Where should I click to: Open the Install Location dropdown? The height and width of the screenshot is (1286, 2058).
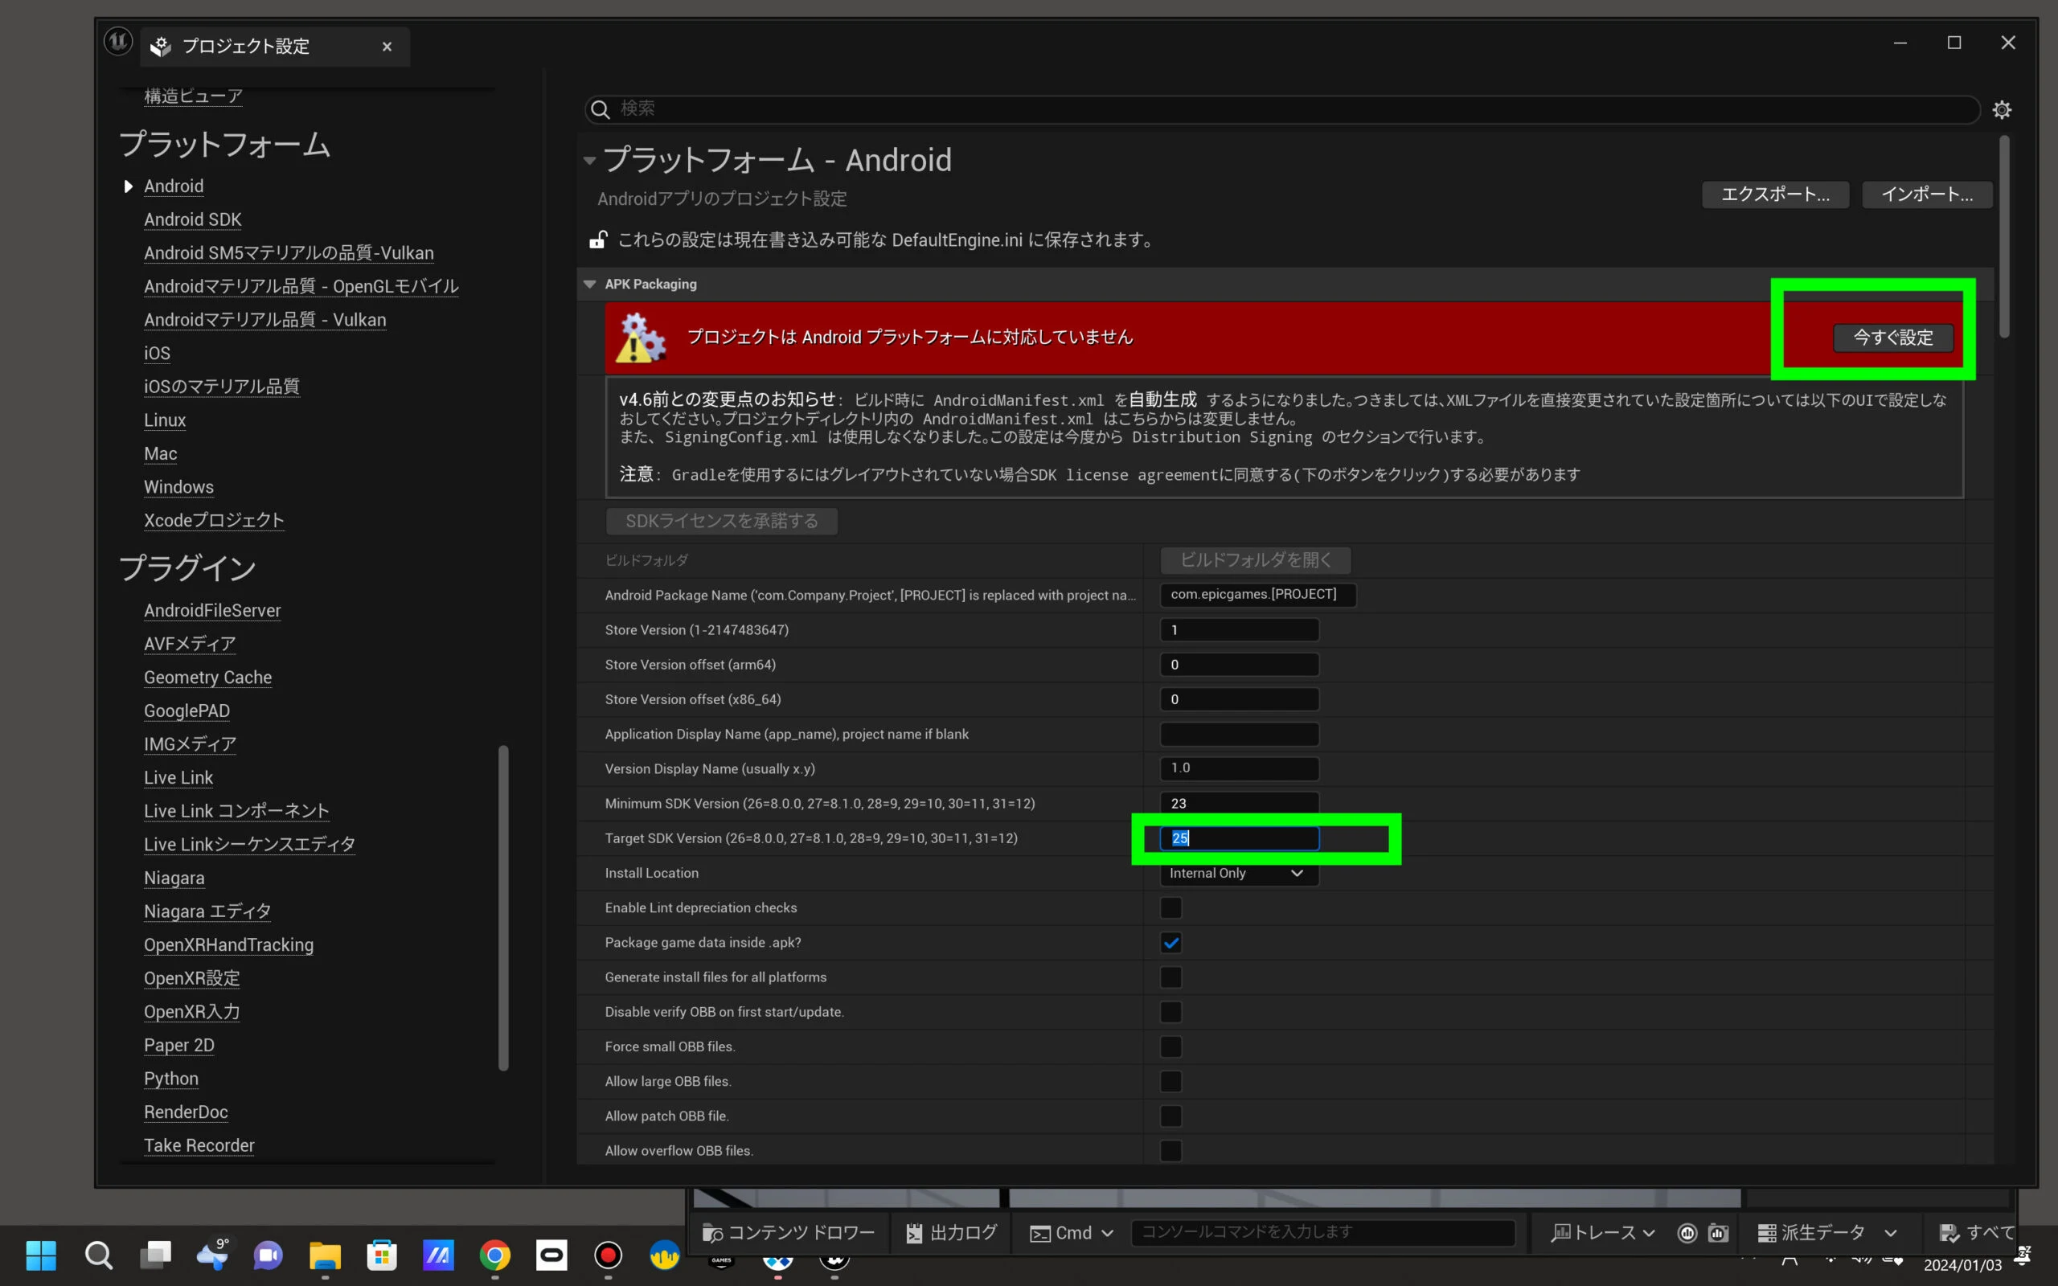1238,874
